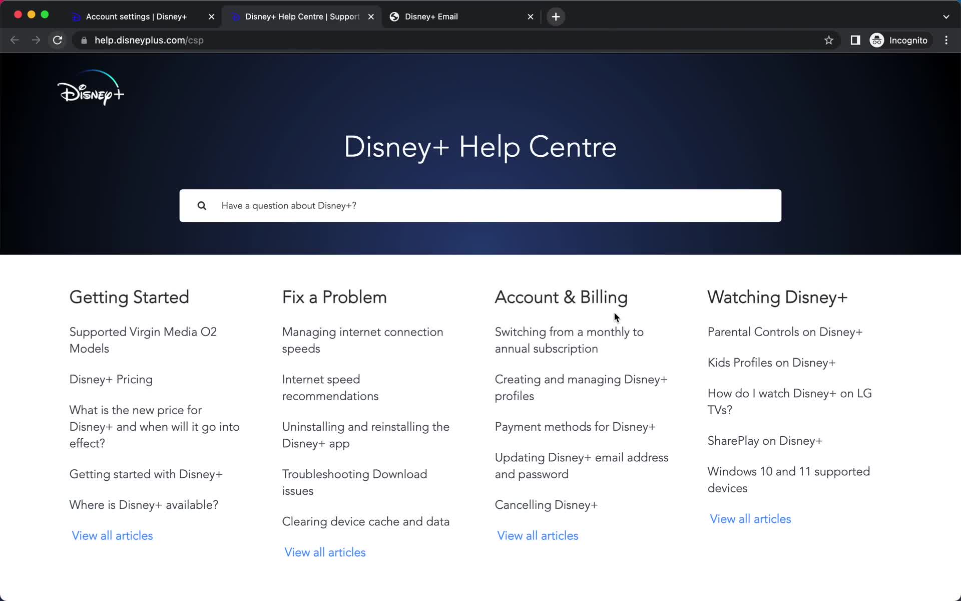Open the new price for Disney+ article
The width and height of the screenshot is (961, 601).
pos(155,427)
